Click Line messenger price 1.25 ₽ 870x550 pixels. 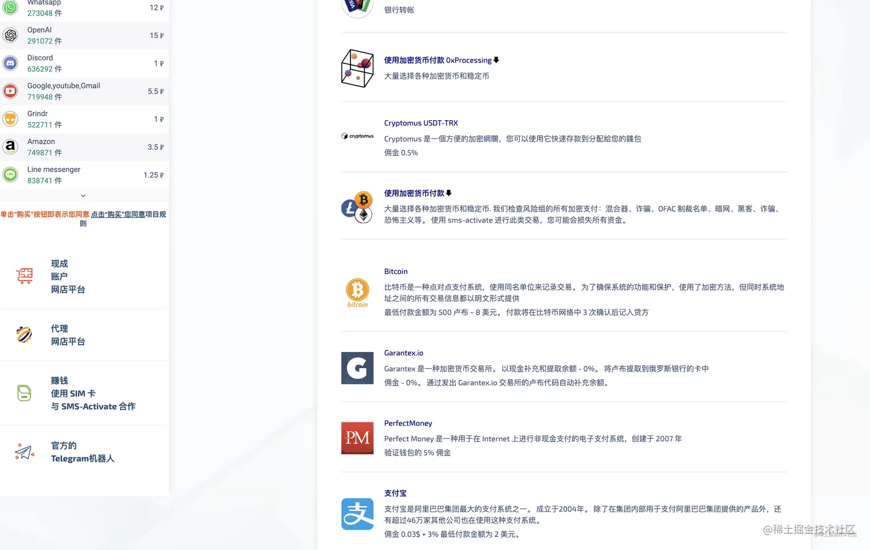(x=154, y=175)
